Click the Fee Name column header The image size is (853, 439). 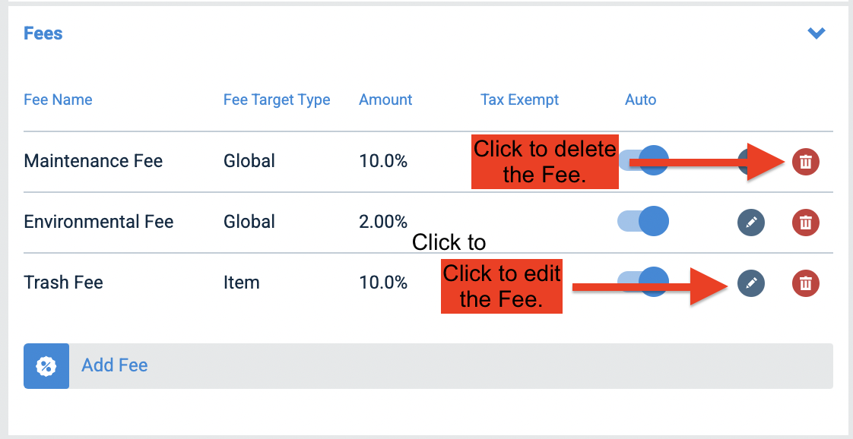tap(58, 100)
